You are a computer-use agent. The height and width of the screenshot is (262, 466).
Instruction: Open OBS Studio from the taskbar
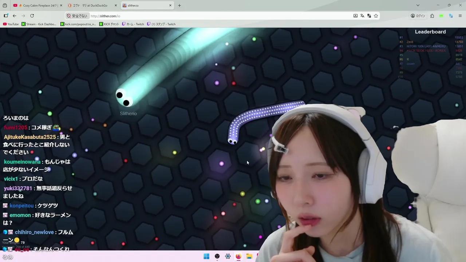click(217, 256)
